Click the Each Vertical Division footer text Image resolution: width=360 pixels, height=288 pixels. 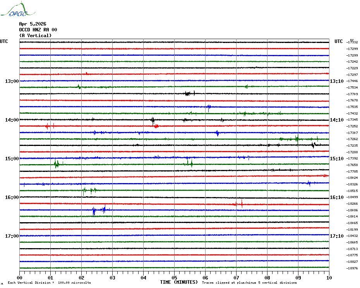click(49, 283)
